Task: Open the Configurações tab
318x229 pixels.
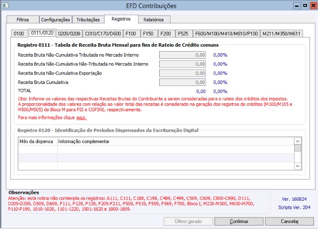Action: tap(55, 20)
